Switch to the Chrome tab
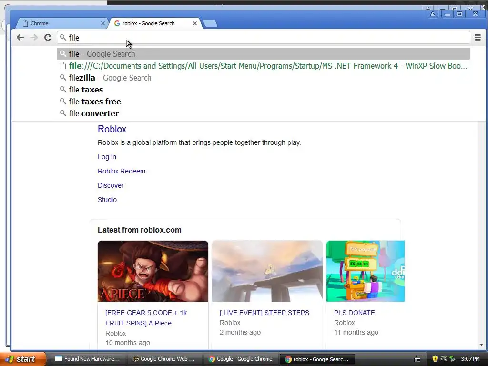Viewport: 488px width, 366px height. [61, 23]
